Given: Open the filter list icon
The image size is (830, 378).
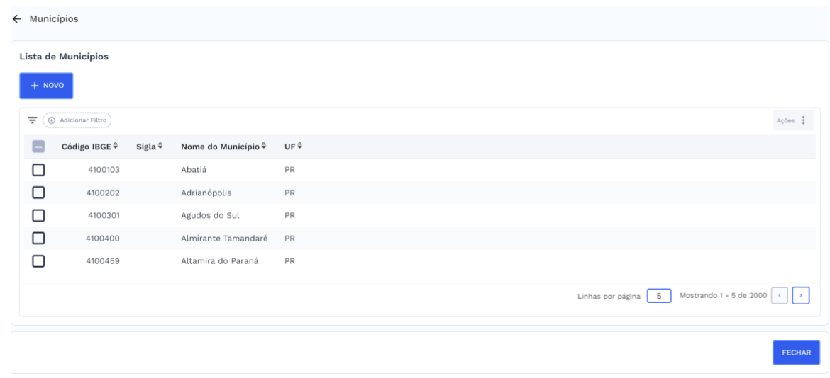Looking at the screenshot, I should [32, 120].
